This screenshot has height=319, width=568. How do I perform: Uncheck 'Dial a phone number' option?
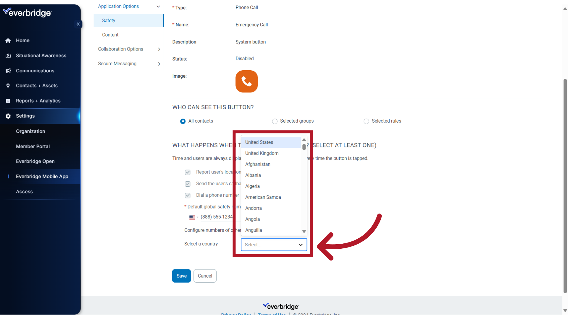coord(188,196)
